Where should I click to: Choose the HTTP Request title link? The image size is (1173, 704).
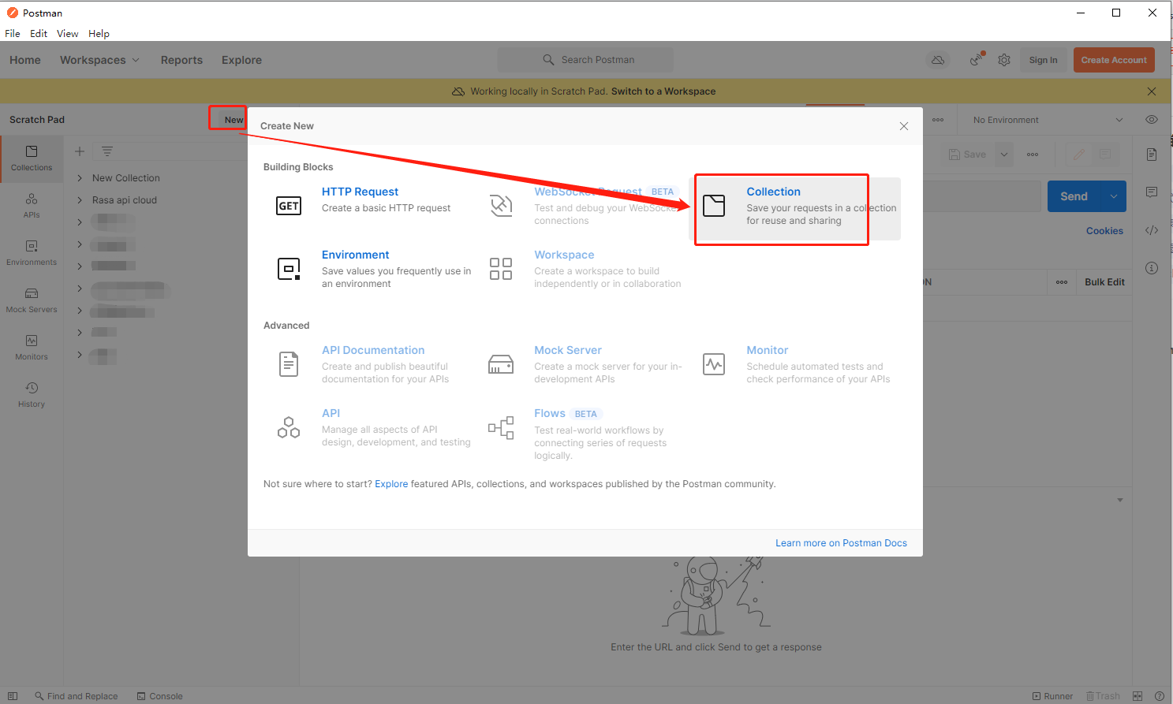click(360, 192)
